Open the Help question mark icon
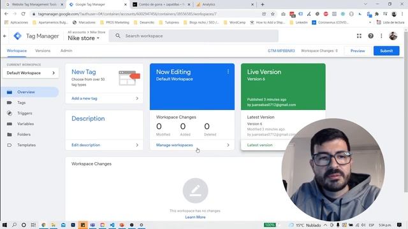The image size is (408, 229). 370,36
